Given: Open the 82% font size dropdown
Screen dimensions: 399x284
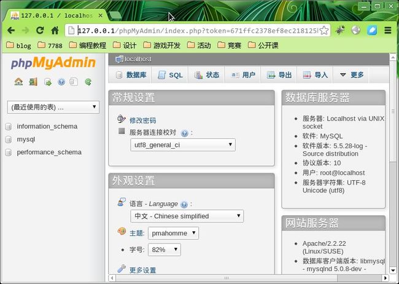Looking at the screenshot, I should click(x=165, y=250).
